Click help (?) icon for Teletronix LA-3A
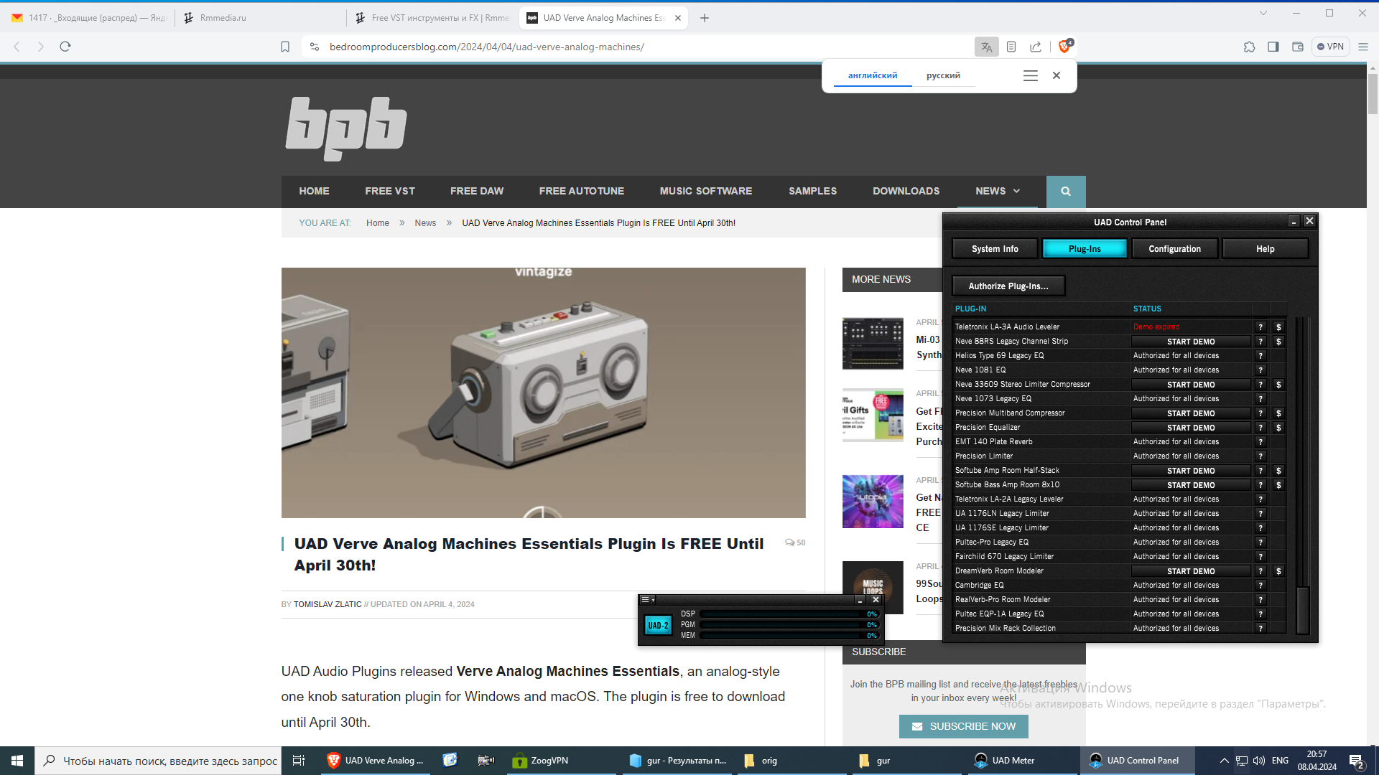 pos(1260,327)
